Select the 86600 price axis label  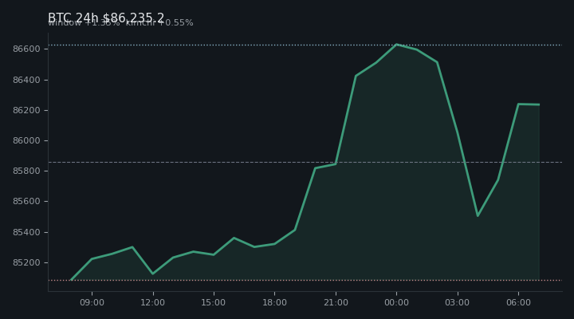point(26,49)
